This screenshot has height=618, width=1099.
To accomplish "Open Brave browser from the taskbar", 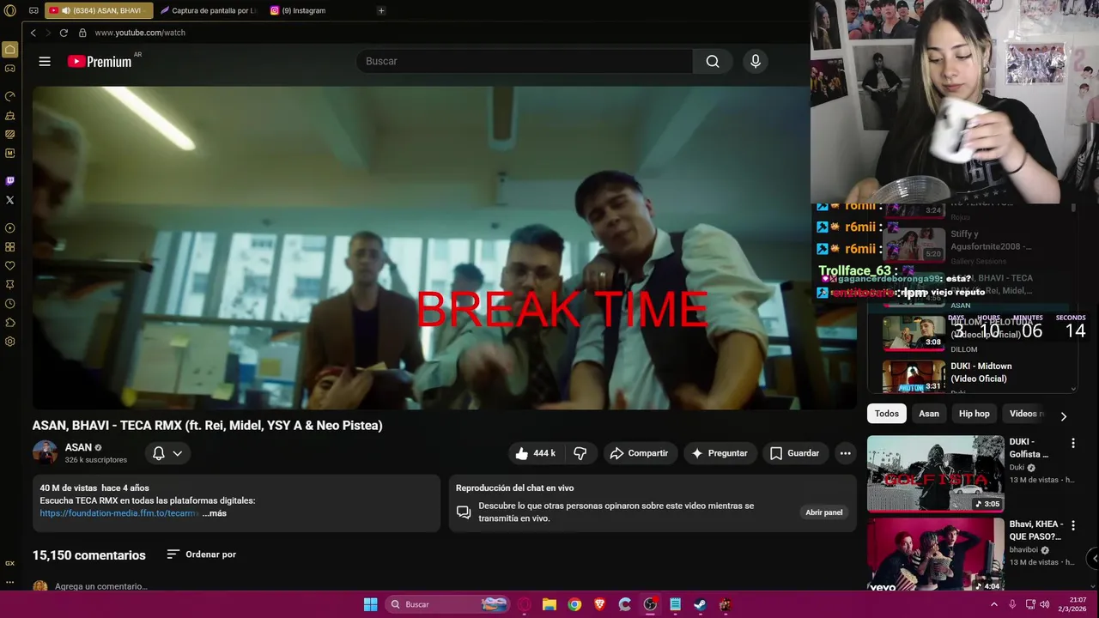I will coord(600,604).
